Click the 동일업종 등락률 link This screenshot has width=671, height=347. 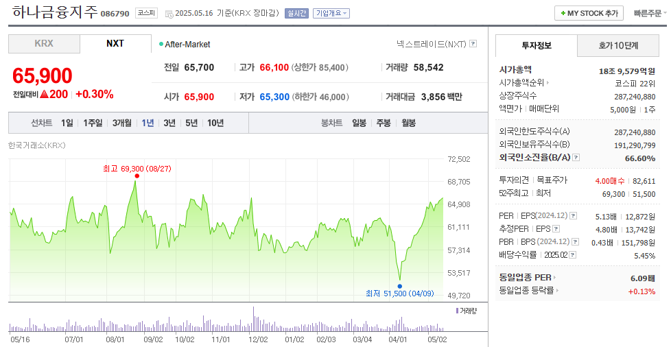coord(526,291)
